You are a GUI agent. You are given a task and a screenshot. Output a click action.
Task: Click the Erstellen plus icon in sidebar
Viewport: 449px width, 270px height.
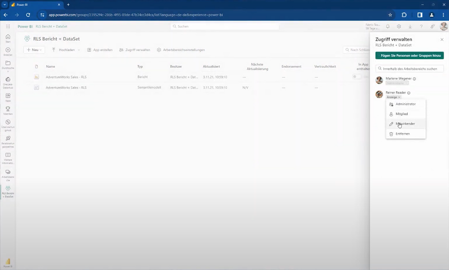tap(8, 51)
